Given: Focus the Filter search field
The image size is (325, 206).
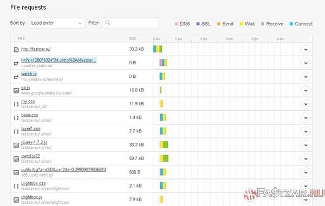Looking at the screenshot, I should (x=131, y=23).
